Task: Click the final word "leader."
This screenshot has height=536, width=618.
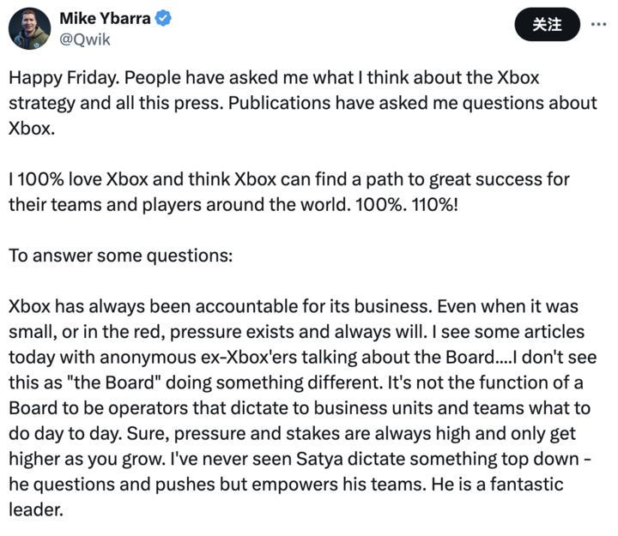Action: (x=36, y=510)
